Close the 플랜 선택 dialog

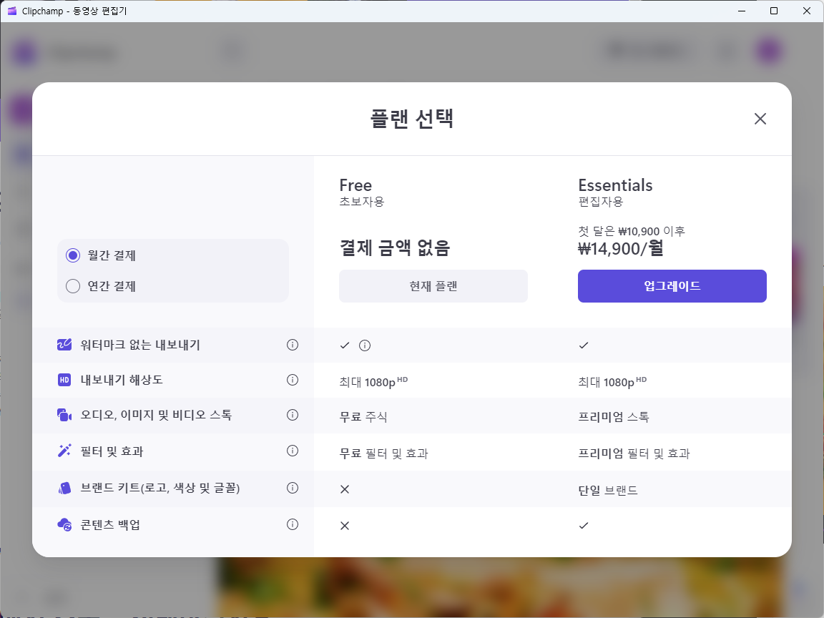(x=760, y=119)
